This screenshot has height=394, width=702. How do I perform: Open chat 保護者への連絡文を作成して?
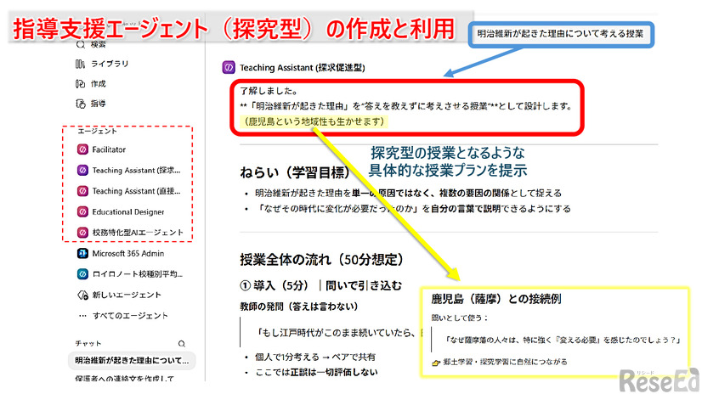point(126,379)
